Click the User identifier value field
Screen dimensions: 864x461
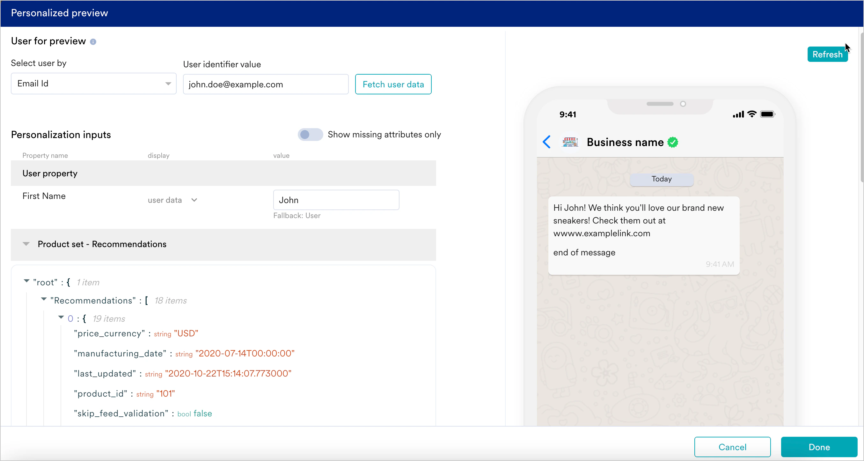pos(266,84)
